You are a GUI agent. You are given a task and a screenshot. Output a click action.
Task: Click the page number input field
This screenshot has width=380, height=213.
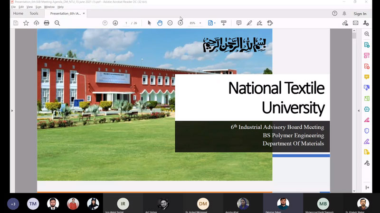pyautogui.click(x=126, y=23)
